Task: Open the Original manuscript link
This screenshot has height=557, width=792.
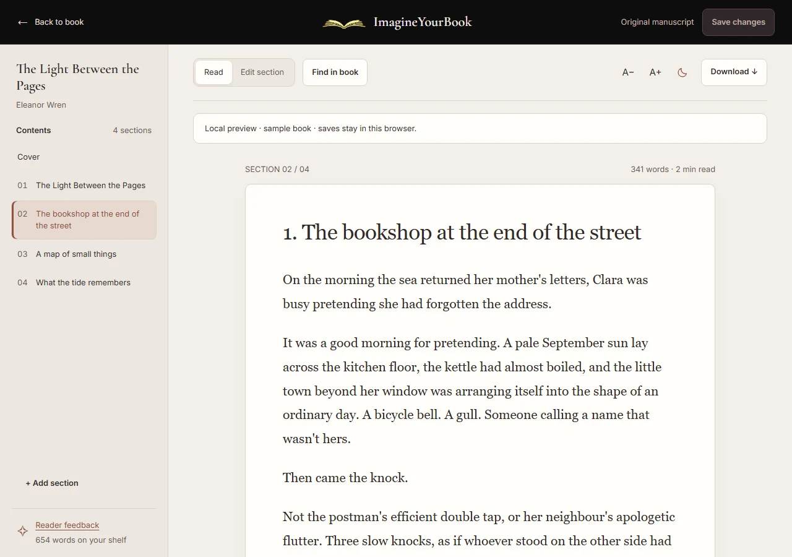Action: tap(657, 22)
